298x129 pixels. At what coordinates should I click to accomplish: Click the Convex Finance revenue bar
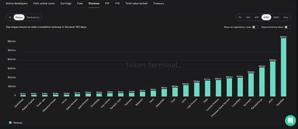(218, 88)
